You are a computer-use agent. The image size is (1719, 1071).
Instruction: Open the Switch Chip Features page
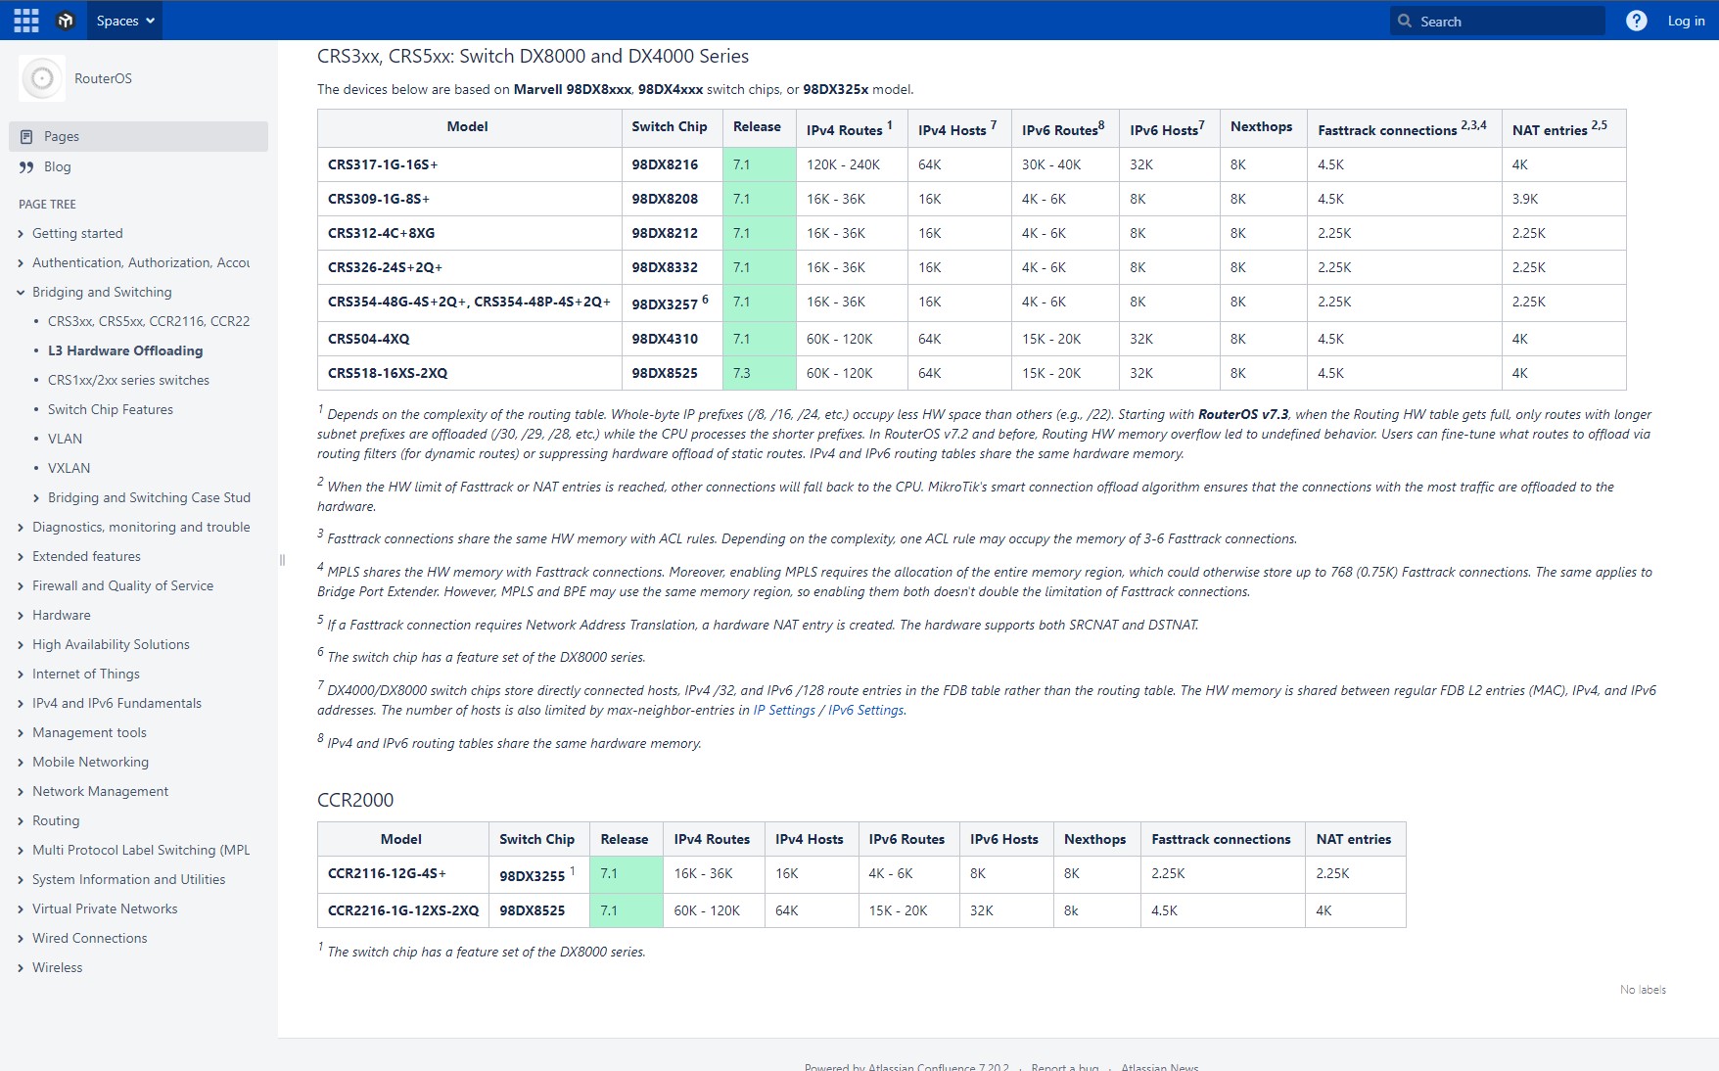110,409
